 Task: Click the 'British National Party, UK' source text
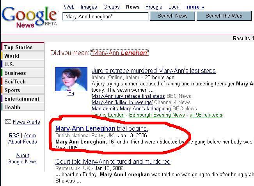point(84,135)
